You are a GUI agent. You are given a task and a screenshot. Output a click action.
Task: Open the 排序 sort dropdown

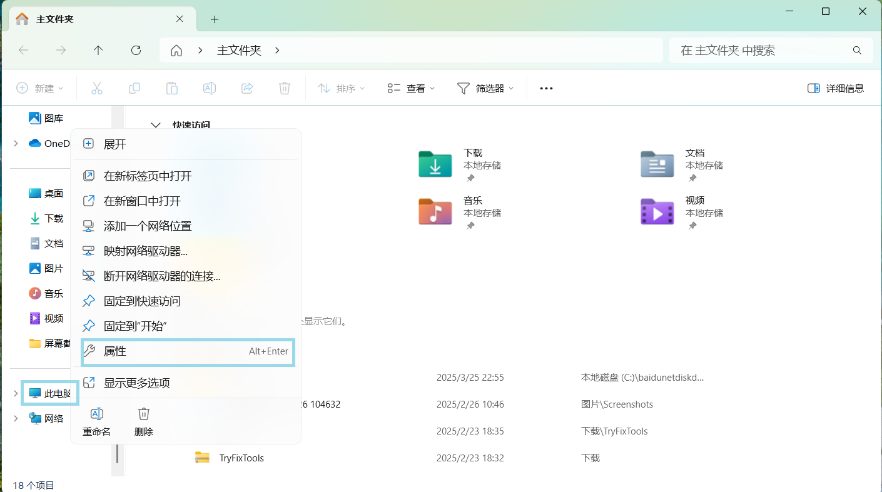pyautogui.click(x=341, y=88)
